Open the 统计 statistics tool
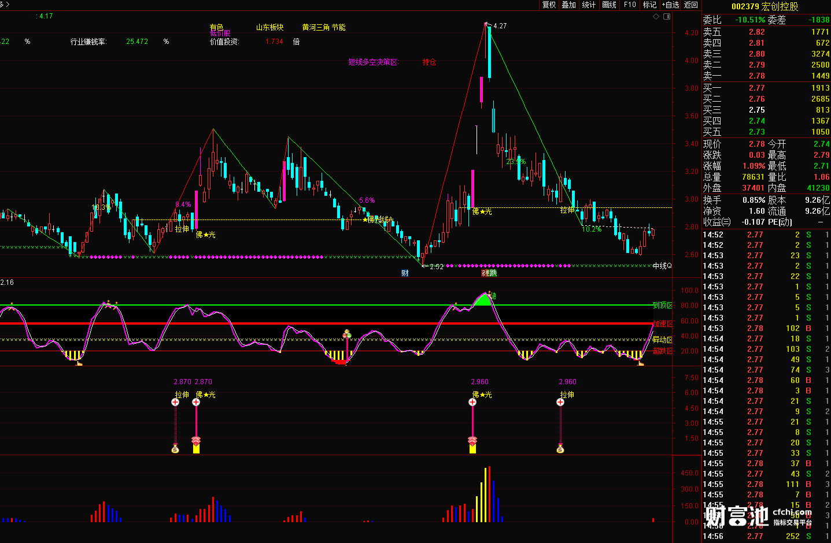This screenshot has height=543, width=831. pyautogui.click(x=589, y=5)
